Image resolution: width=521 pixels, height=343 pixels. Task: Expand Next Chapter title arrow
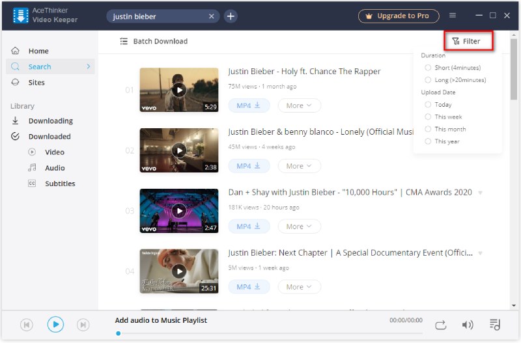(480, 253)
